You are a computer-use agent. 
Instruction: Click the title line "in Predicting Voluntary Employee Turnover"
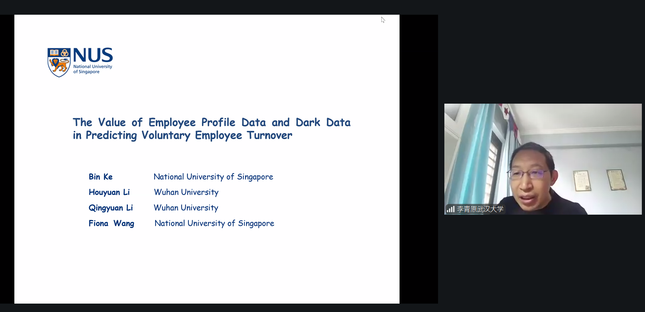click(x=182, y=136)
